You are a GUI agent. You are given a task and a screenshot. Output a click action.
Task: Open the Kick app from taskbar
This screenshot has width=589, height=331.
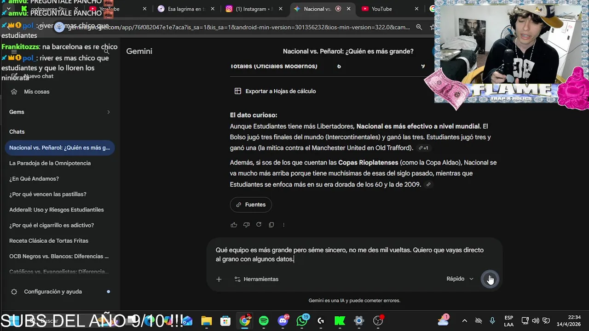pyautogui.click(x=340, y=321)
